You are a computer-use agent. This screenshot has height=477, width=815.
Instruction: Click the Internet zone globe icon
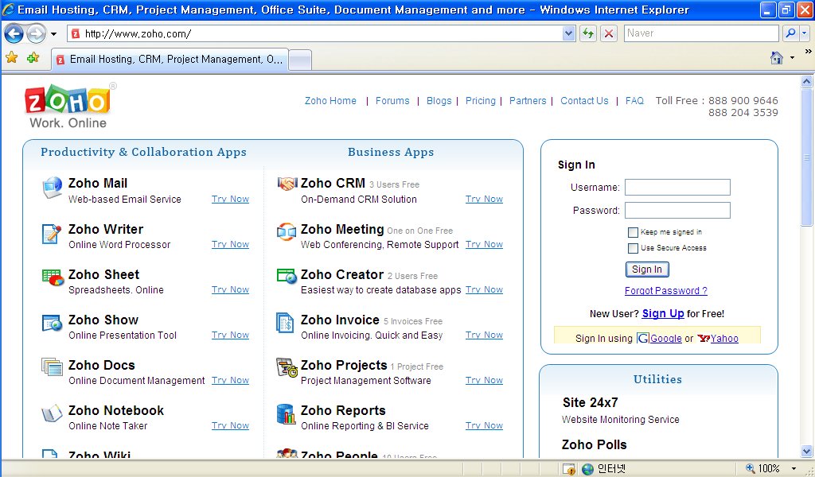pos(588,469)
